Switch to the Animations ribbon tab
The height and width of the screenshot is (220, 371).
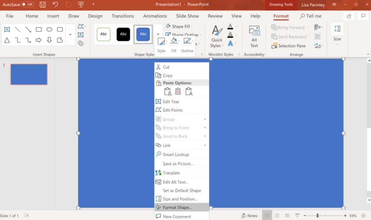pyautogui.click(x=155, y=16)
